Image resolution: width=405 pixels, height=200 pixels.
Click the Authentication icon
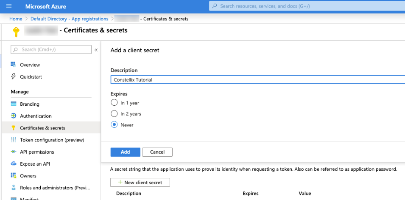click(14, 116)
